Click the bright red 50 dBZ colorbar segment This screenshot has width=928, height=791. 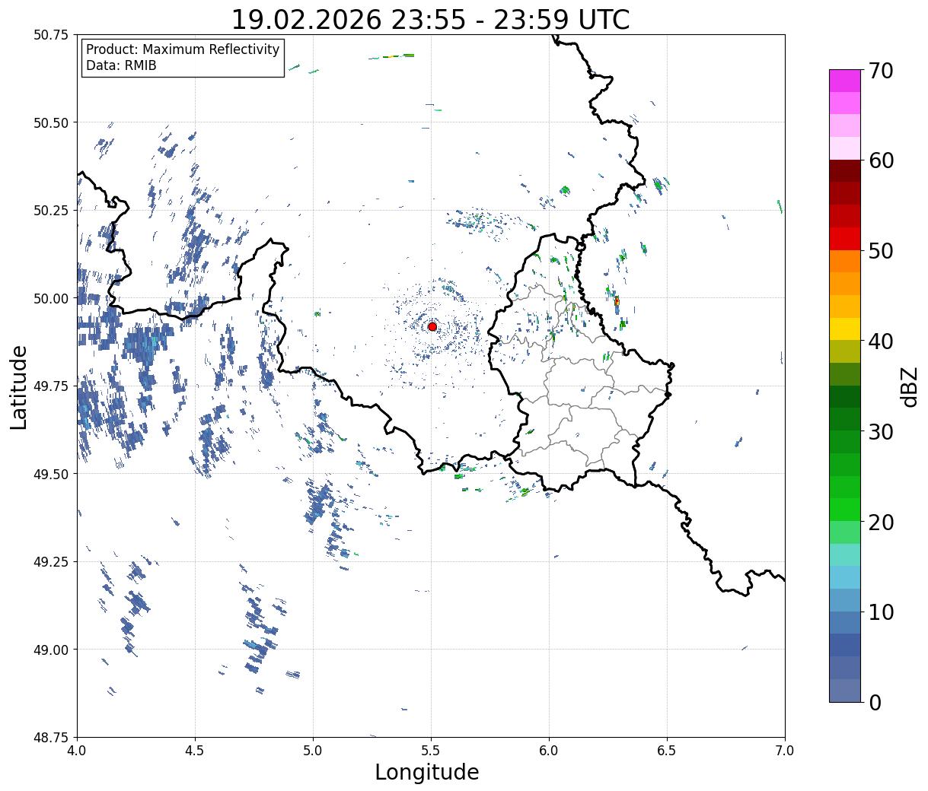(845, 239)
